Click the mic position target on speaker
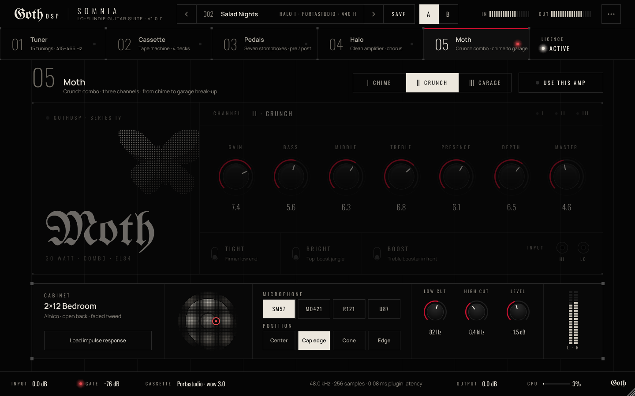Image resolution: width=635 pixels, height=396 pixels. 216,321
